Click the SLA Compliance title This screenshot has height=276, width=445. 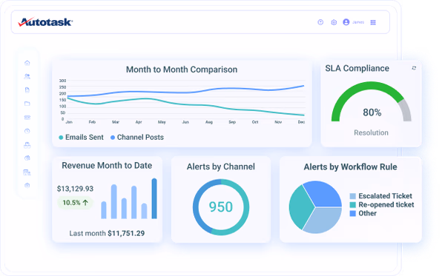tap(357, 68)
